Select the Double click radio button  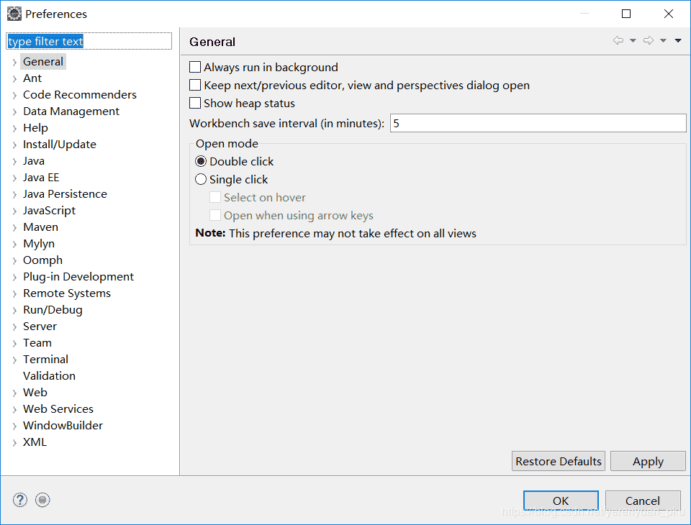coord(201,162)
